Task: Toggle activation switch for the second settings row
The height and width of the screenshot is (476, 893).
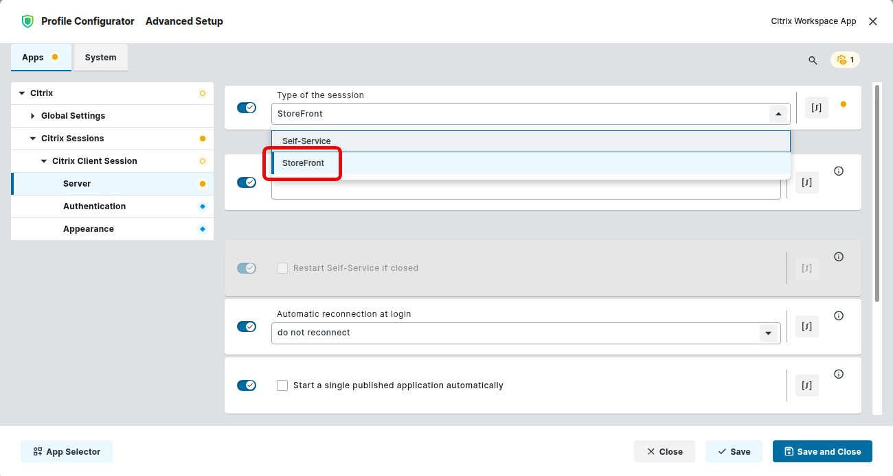Action: pos(247,182)
